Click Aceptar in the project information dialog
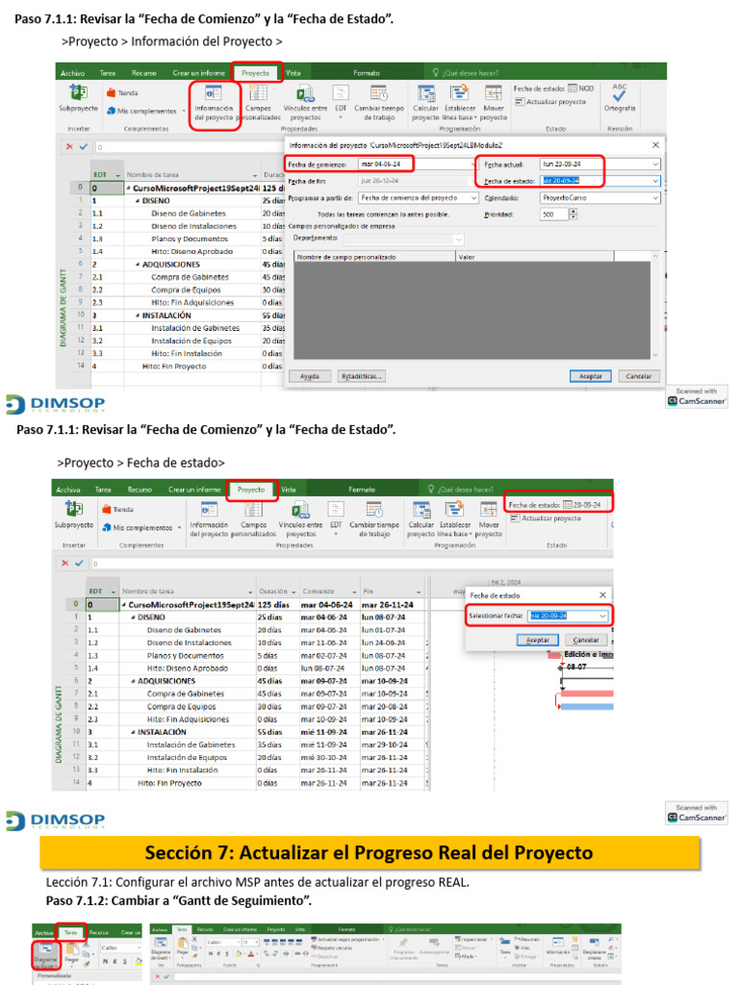The height and width of the screenshot is (985, 739). pos(590,376)
